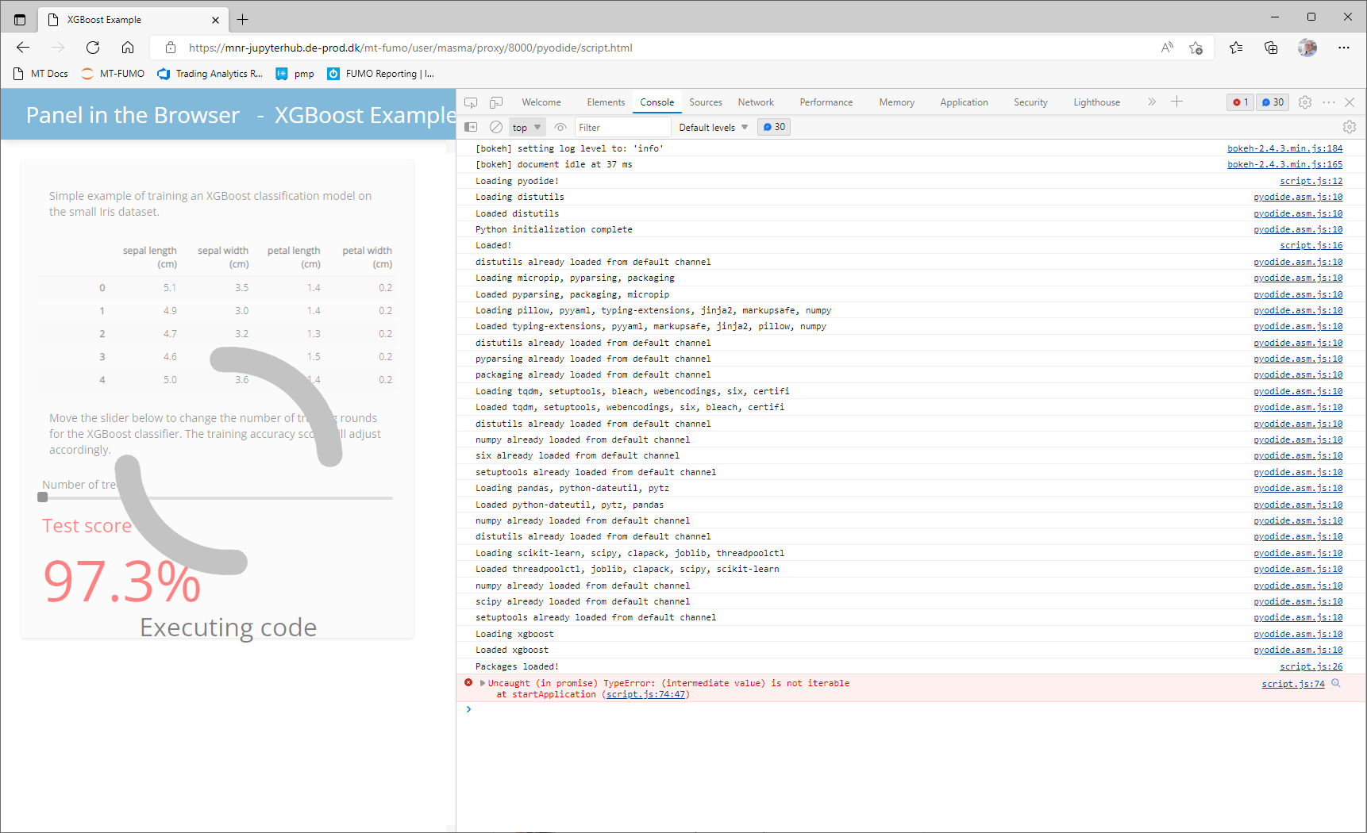The width and height of the screenshot is (1367, 833).
Task: Click the issues counter showing 30 messages
Action: coord(773,127)
